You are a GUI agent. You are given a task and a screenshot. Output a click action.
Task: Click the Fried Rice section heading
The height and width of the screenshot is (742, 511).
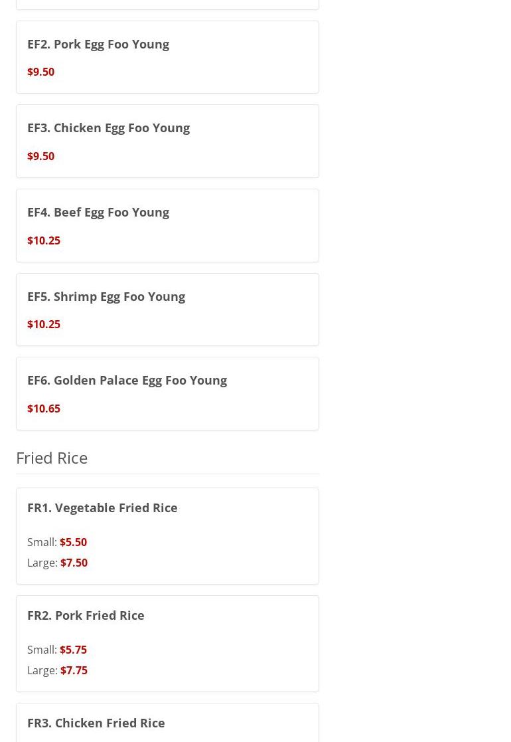[52, 458]
